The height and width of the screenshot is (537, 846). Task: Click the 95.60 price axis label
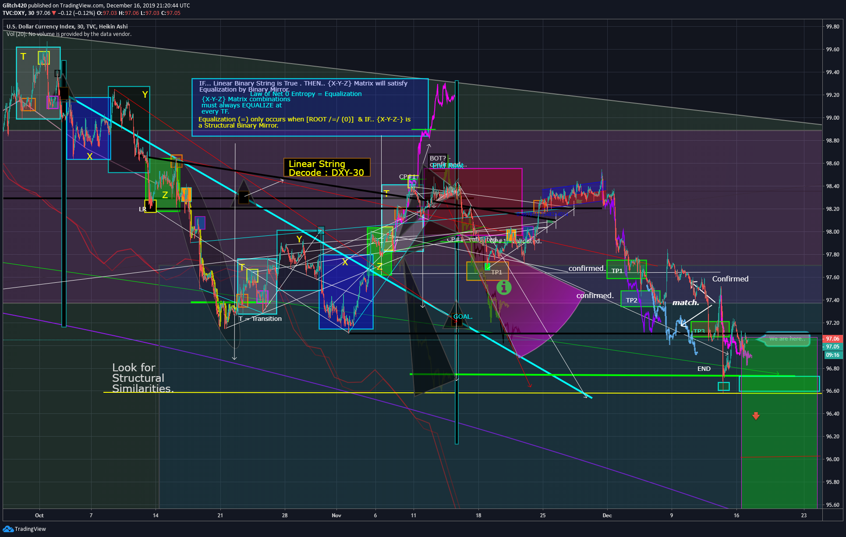click(x=832, y=505)
